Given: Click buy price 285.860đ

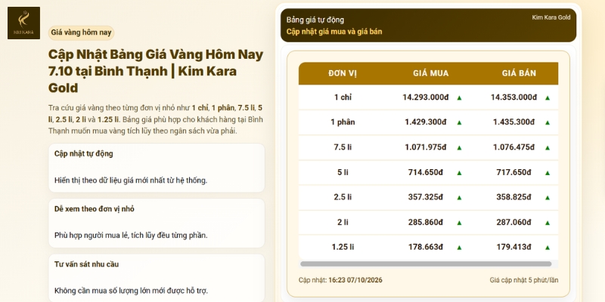Looking at the screenshot, I should click(426, 222).
